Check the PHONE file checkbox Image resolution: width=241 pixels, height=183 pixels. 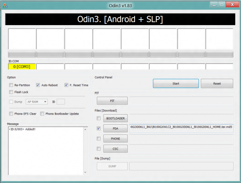pyautogui.click(x=99, y=139)
